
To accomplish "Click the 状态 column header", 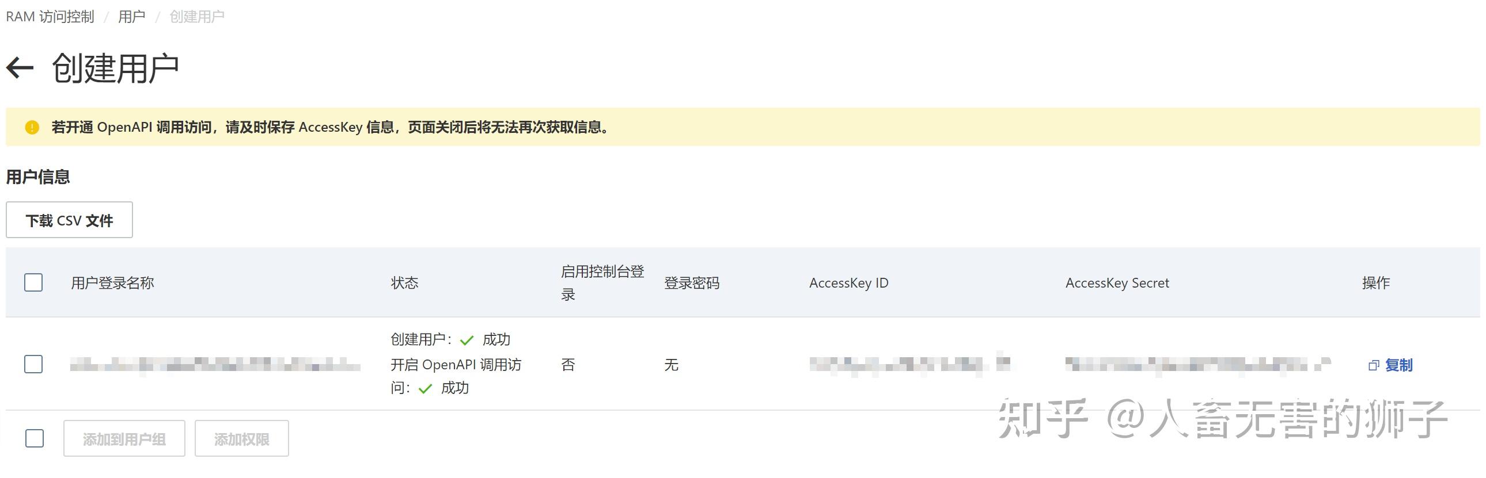I will click(404, 283).
